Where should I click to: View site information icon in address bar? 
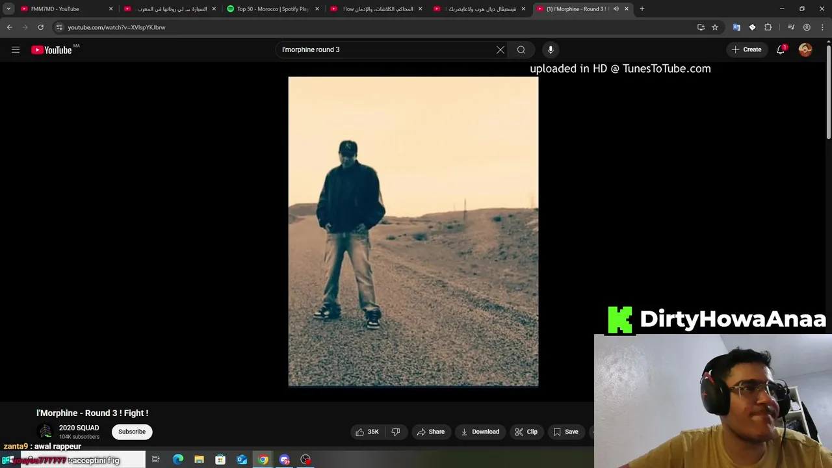coord(59,27)
